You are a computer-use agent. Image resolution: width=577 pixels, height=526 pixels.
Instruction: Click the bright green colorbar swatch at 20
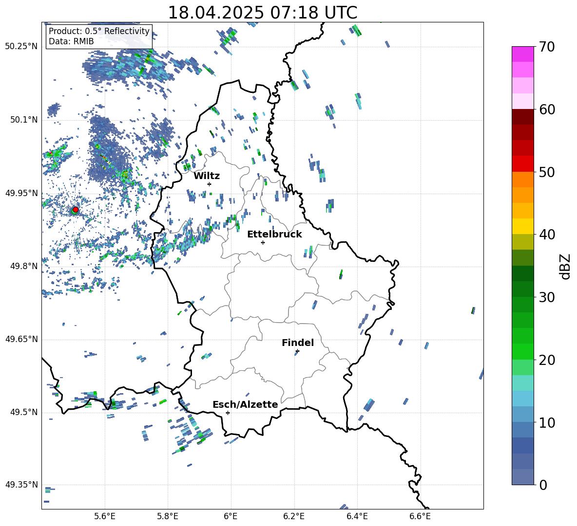522,351
